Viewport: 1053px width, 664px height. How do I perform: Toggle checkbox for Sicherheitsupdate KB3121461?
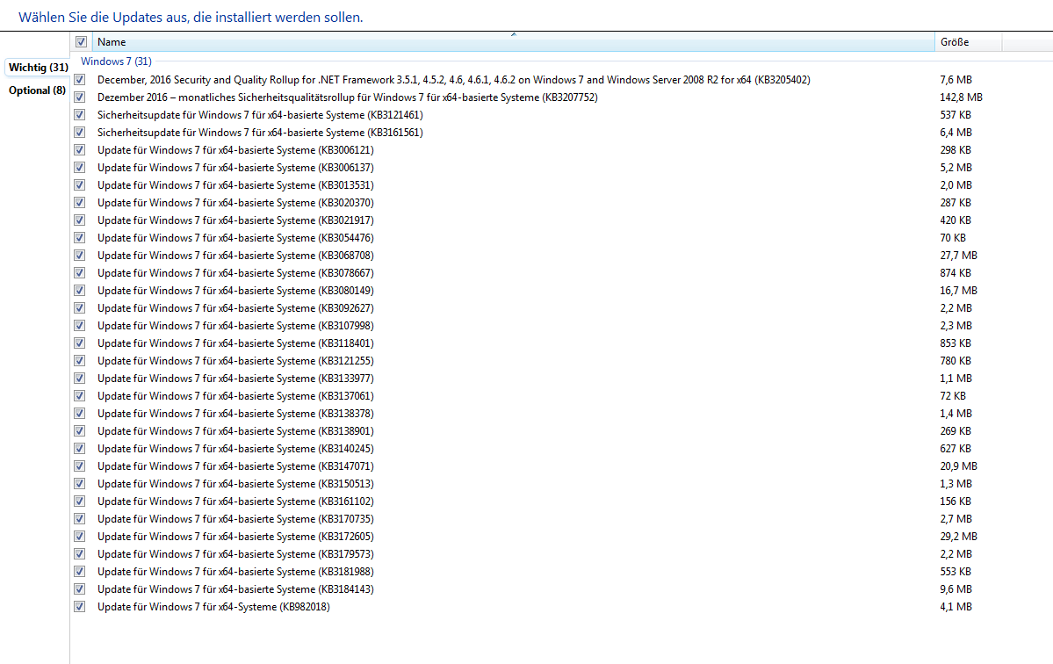coord(81,115)
